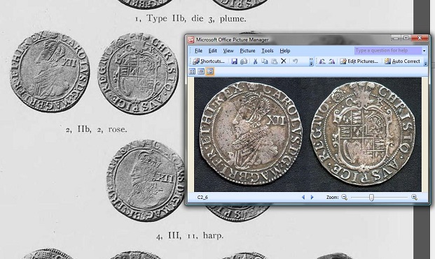The image size is (435, 259).
Task: Click the Auto Correct button
Action: 403,61
